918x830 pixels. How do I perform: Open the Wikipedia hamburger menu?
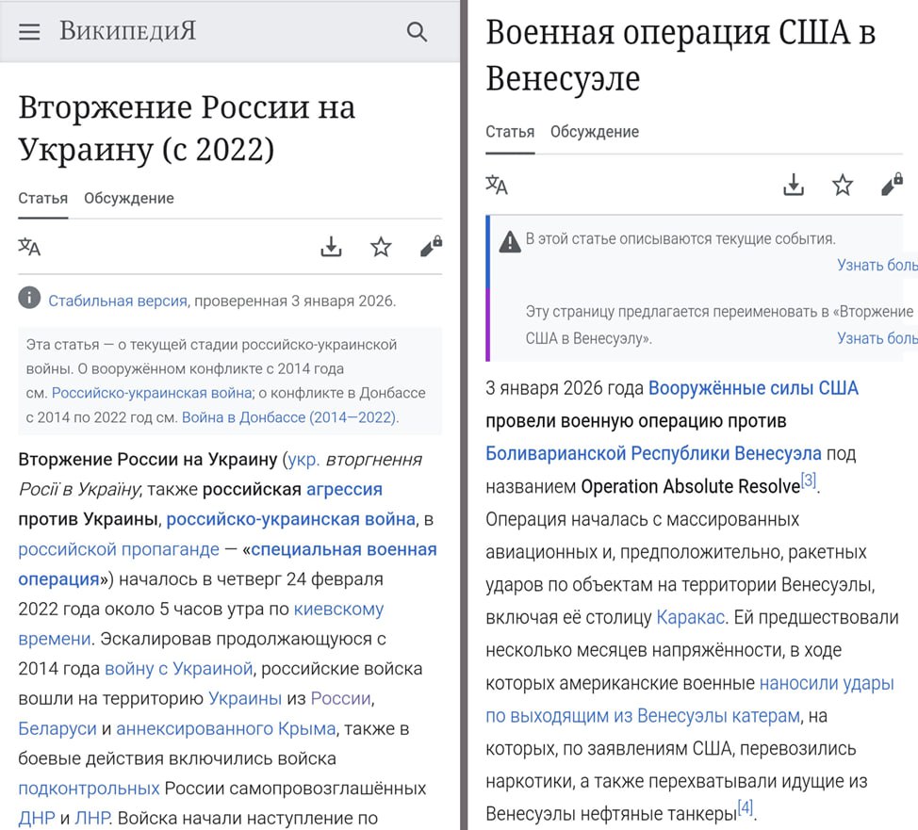coord(29,30)
